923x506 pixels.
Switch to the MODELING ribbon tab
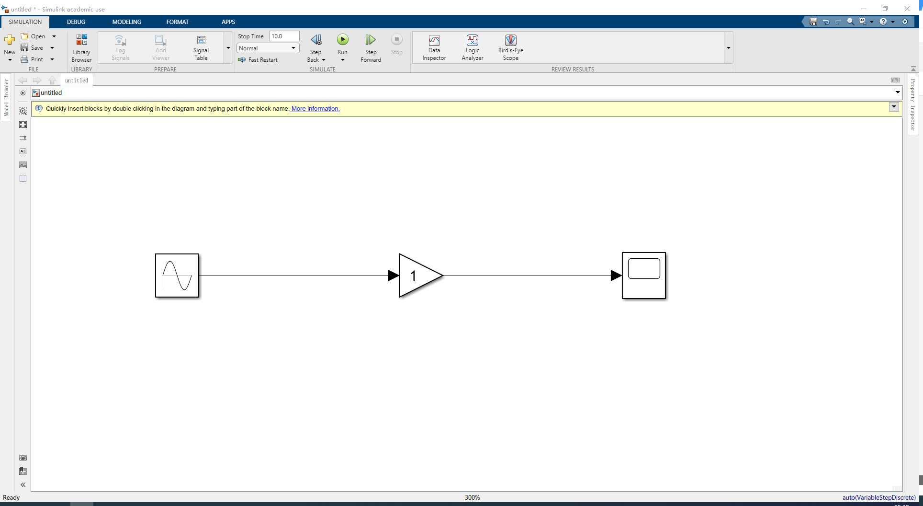click(126, 22)
